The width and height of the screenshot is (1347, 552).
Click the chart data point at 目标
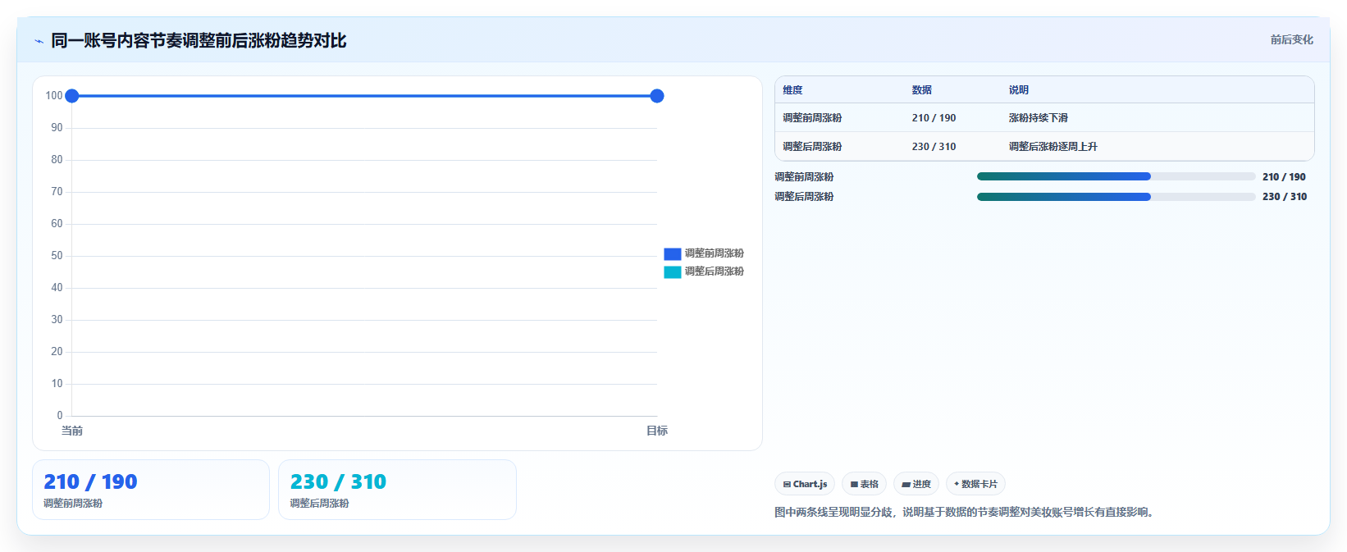657,96
